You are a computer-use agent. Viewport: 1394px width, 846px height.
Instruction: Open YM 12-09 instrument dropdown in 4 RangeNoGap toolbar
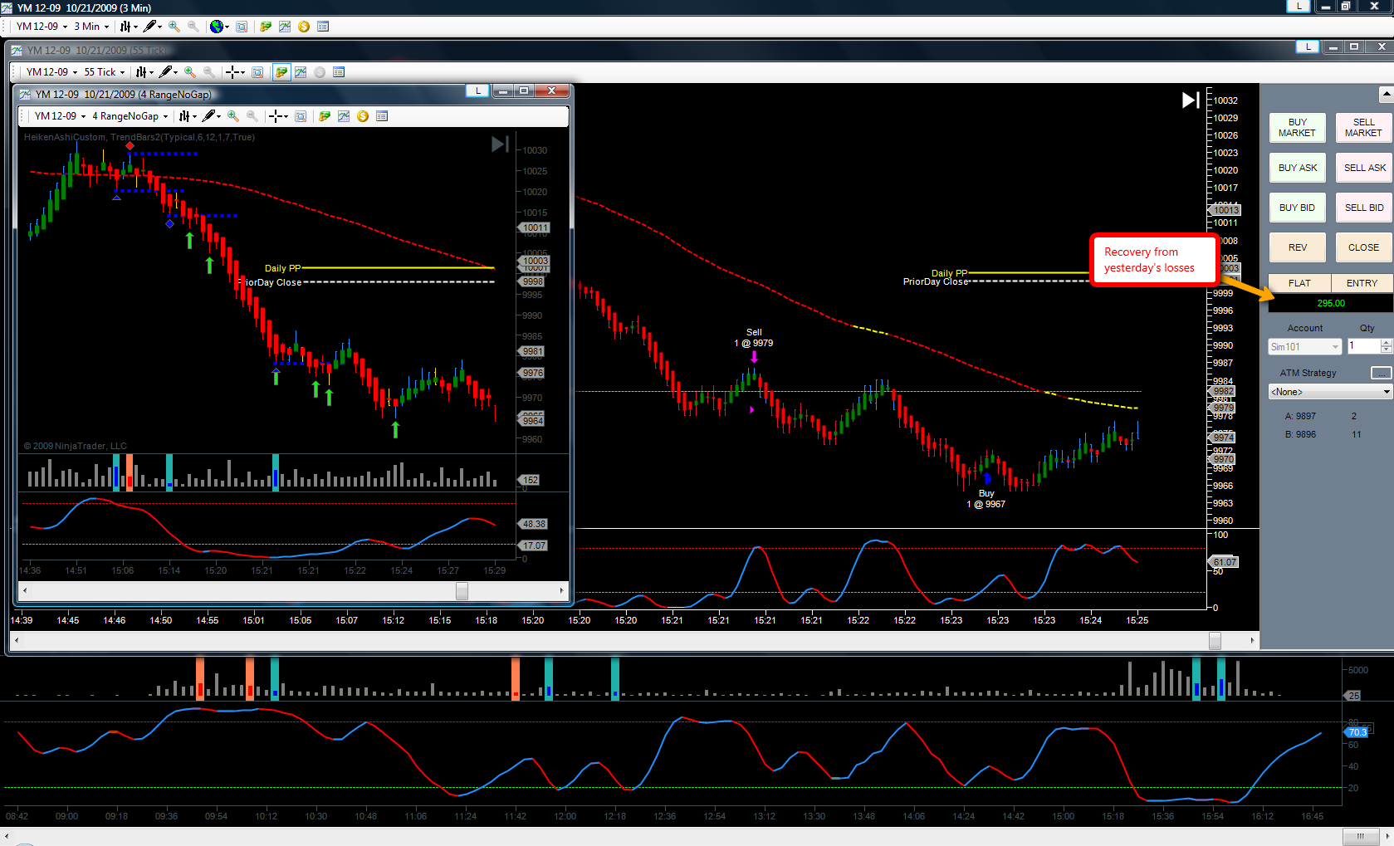[60, 116]
